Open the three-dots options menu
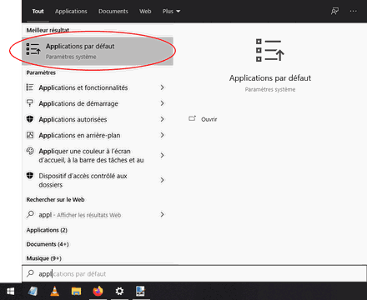Screen dimensions: 367x300 [x=353, y=11]
